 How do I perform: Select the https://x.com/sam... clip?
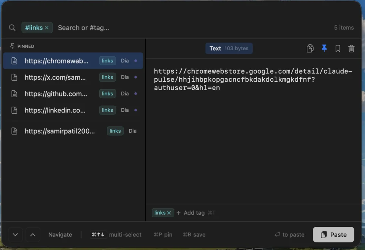pyautogui.click(x=73, y=77)
